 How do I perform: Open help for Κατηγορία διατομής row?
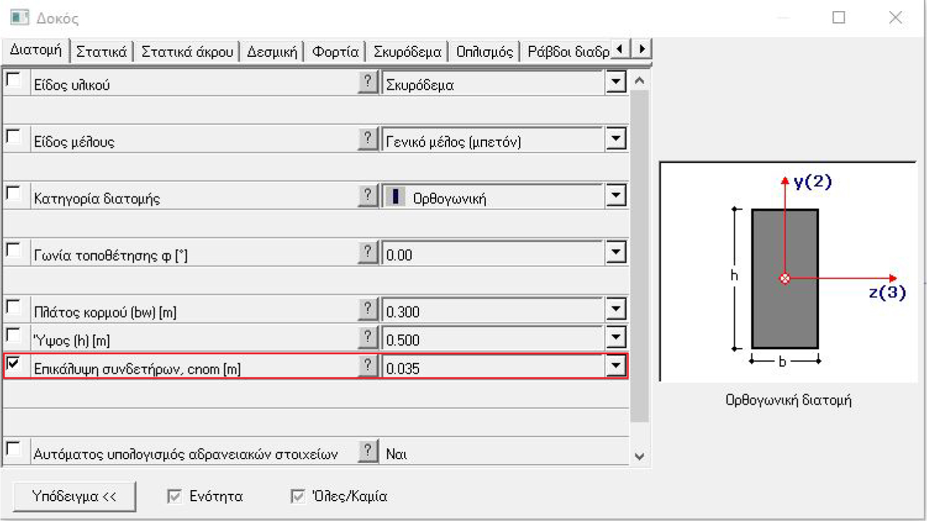368,196
